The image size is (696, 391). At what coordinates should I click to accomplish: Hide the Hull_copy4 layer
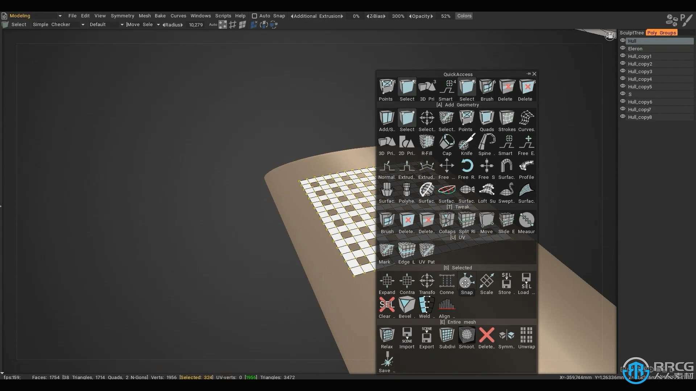pos(623,79)
